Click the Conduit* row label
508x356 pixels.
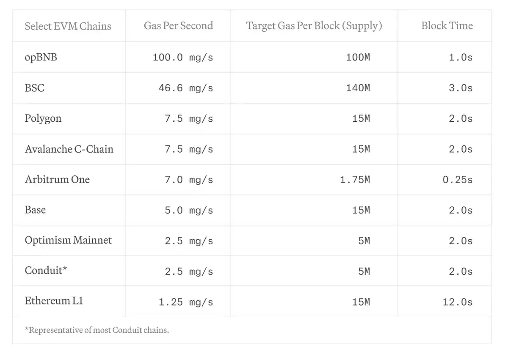coord(46,271)
